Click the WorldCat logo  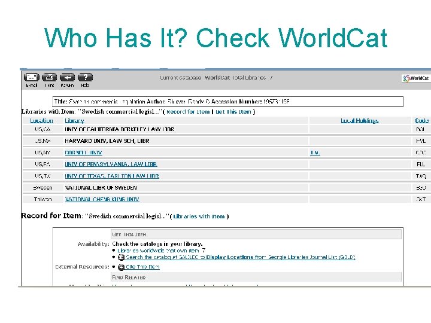click(416, 78)
